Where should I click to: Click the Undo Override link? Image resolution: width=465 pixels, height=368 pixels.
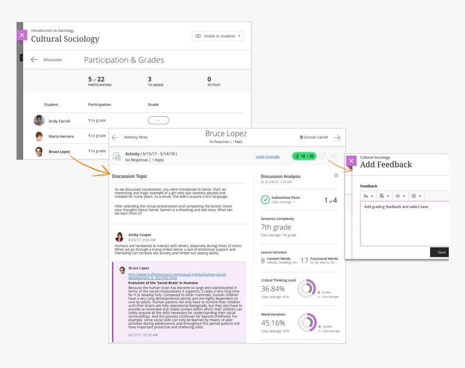[268, 157]
